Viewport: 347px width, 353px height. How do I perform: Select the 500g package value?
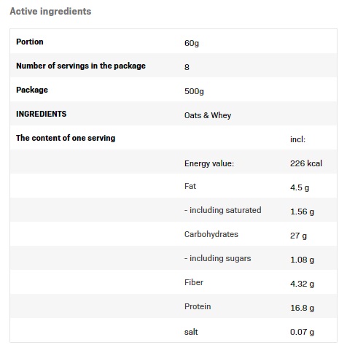pos(194,91)
